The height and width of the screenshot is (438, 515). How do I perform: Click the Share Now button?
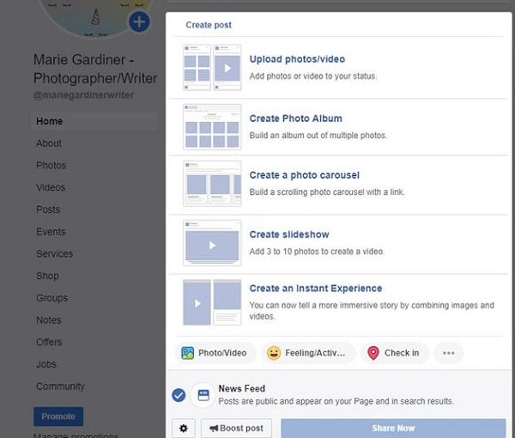click(x=393, y=429)
